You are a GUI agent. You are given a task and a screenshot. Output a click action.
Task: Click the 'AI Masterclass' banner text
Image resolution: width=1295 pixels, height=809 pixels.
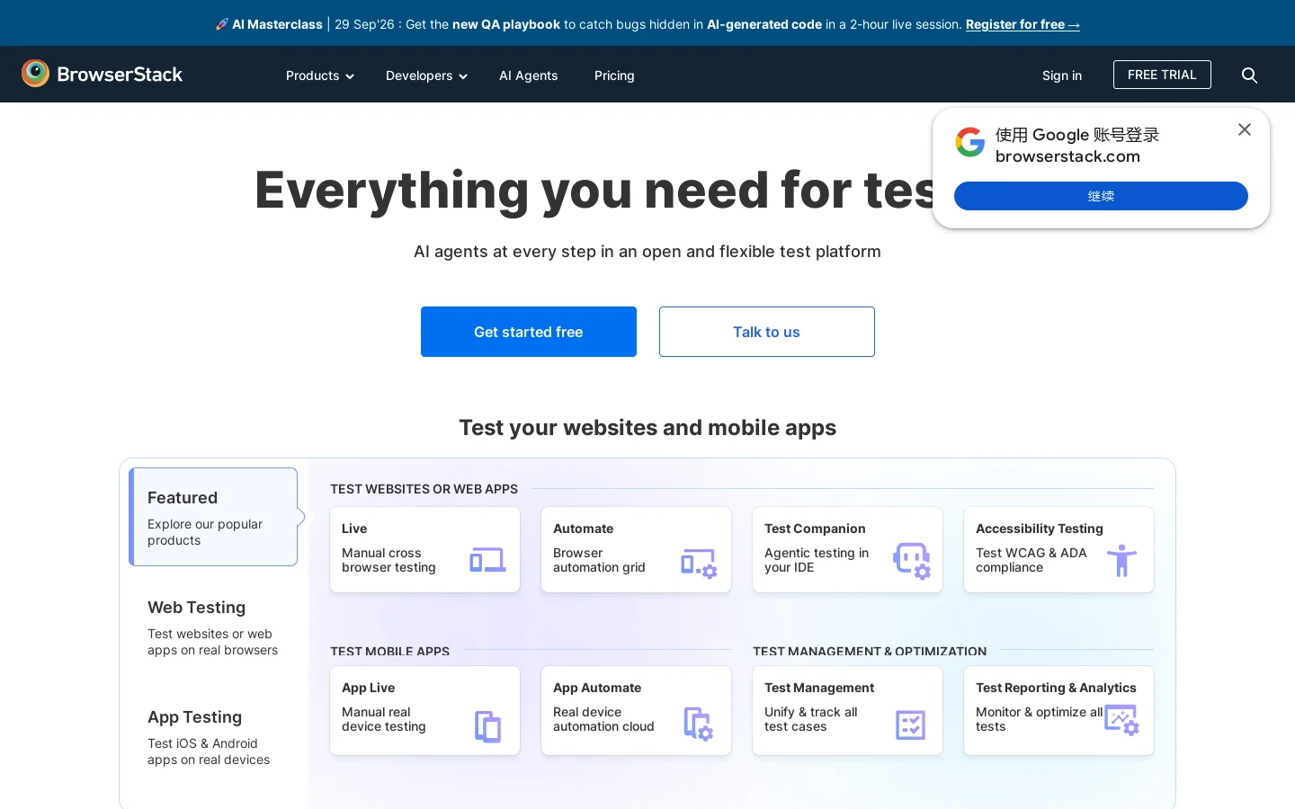pyautogui.click(x=277, y=24)
